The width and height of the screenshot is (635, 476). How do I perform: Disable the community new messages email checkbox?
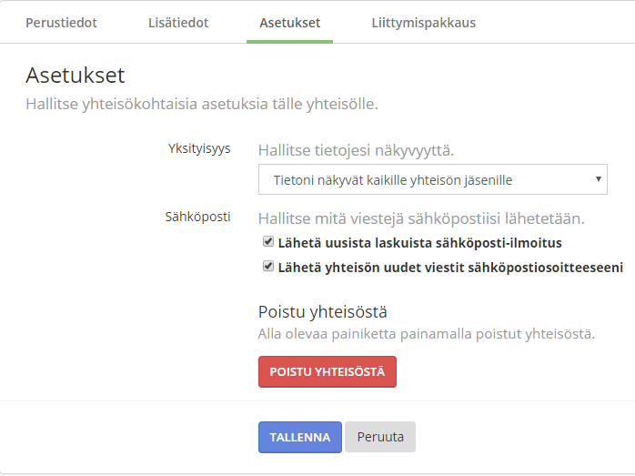click(268, 267)
